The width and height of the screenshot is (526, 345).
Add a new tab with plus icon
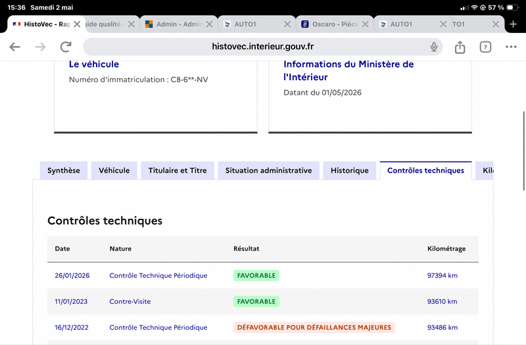coord(513,24)
